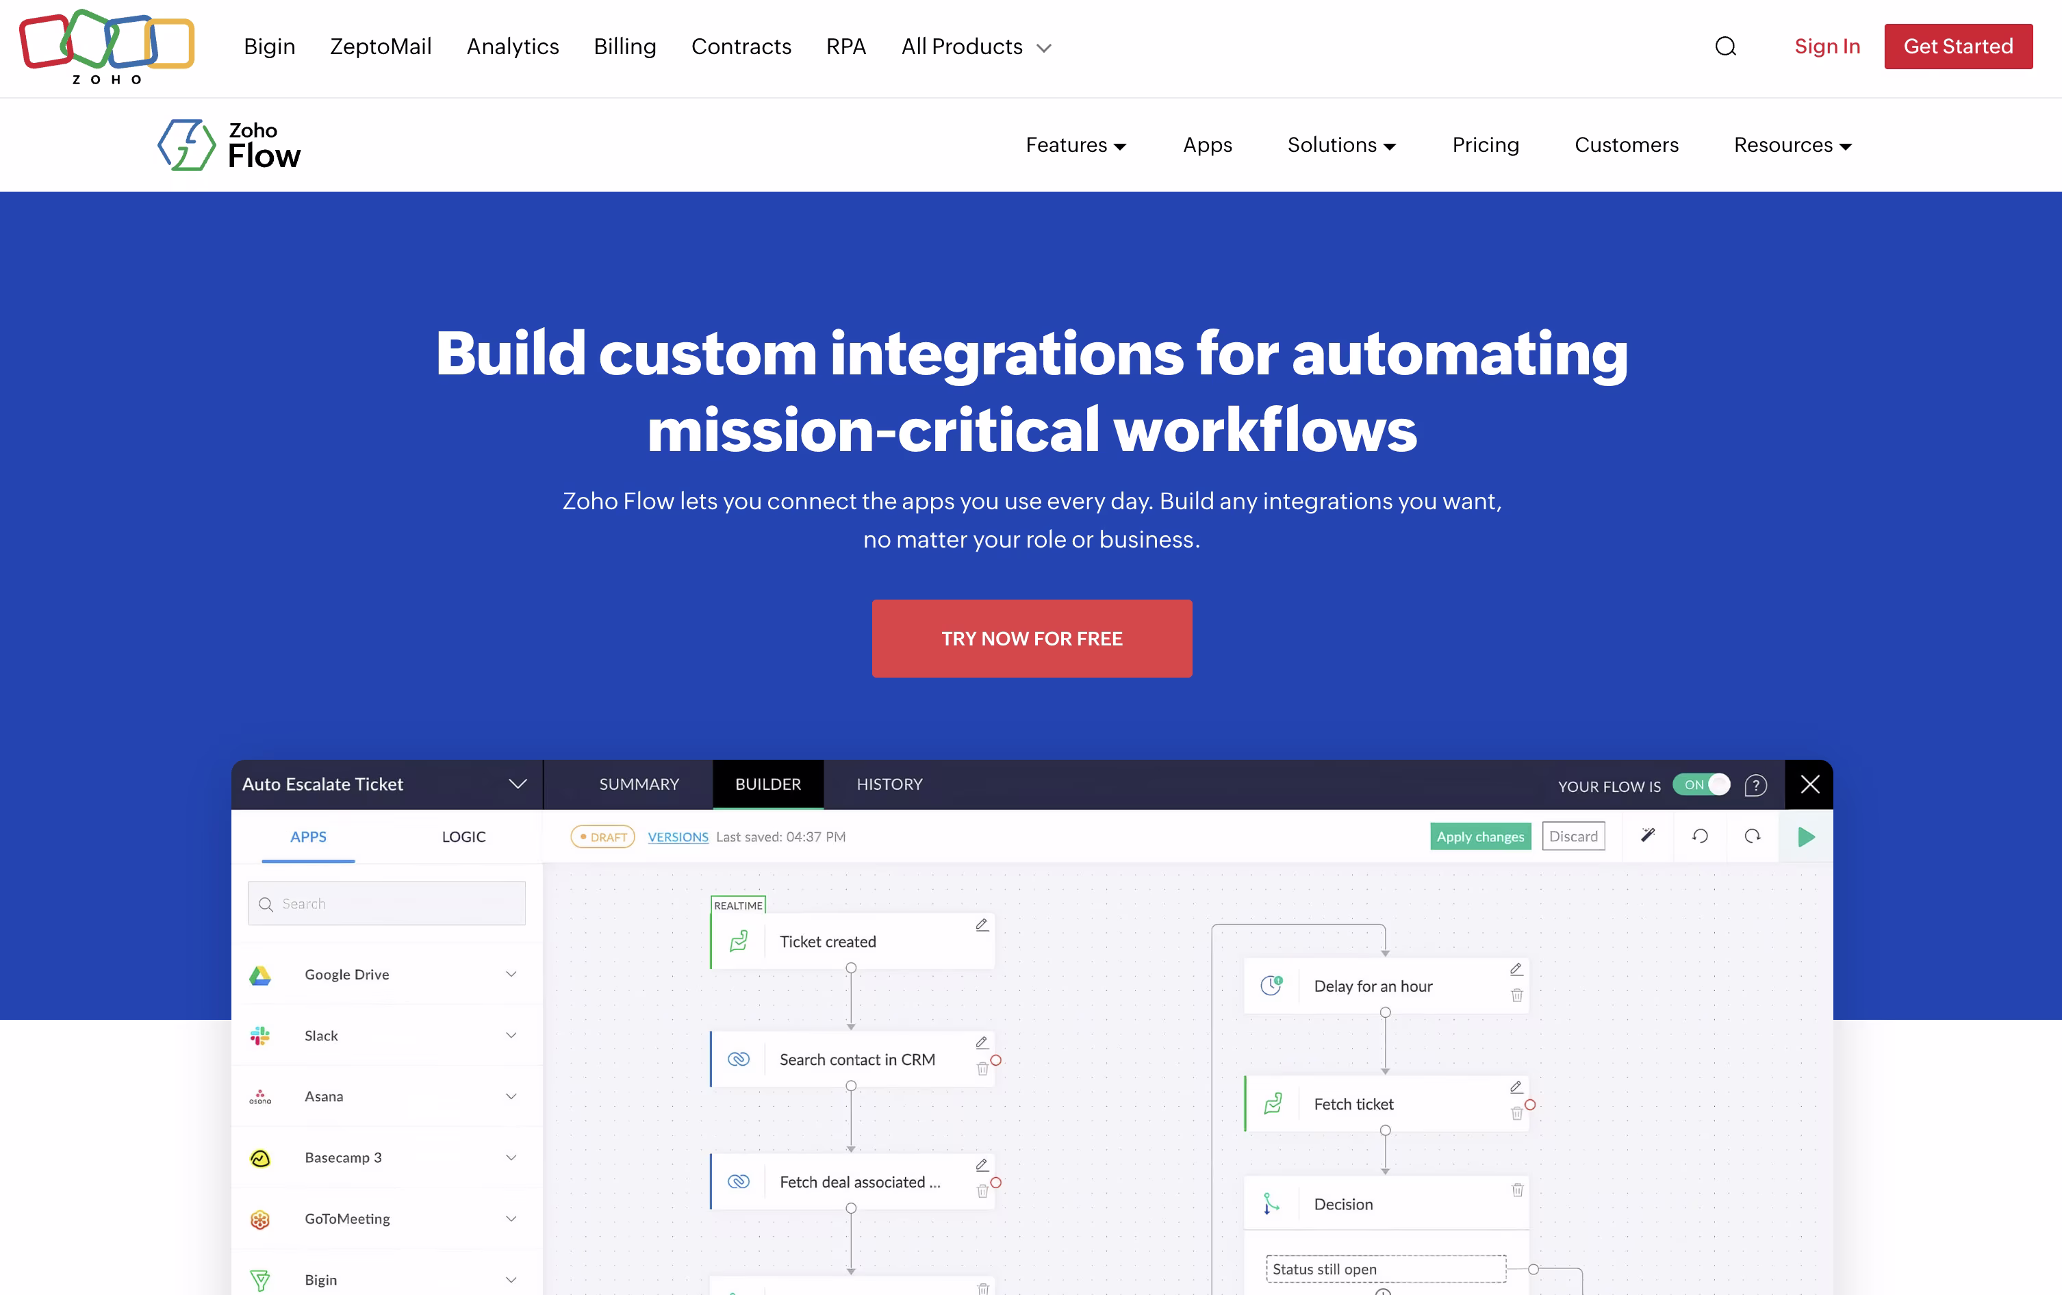Click the Slack app icon
The height and width of the screenshot is (1295, 2062).
click(260, 1036)
